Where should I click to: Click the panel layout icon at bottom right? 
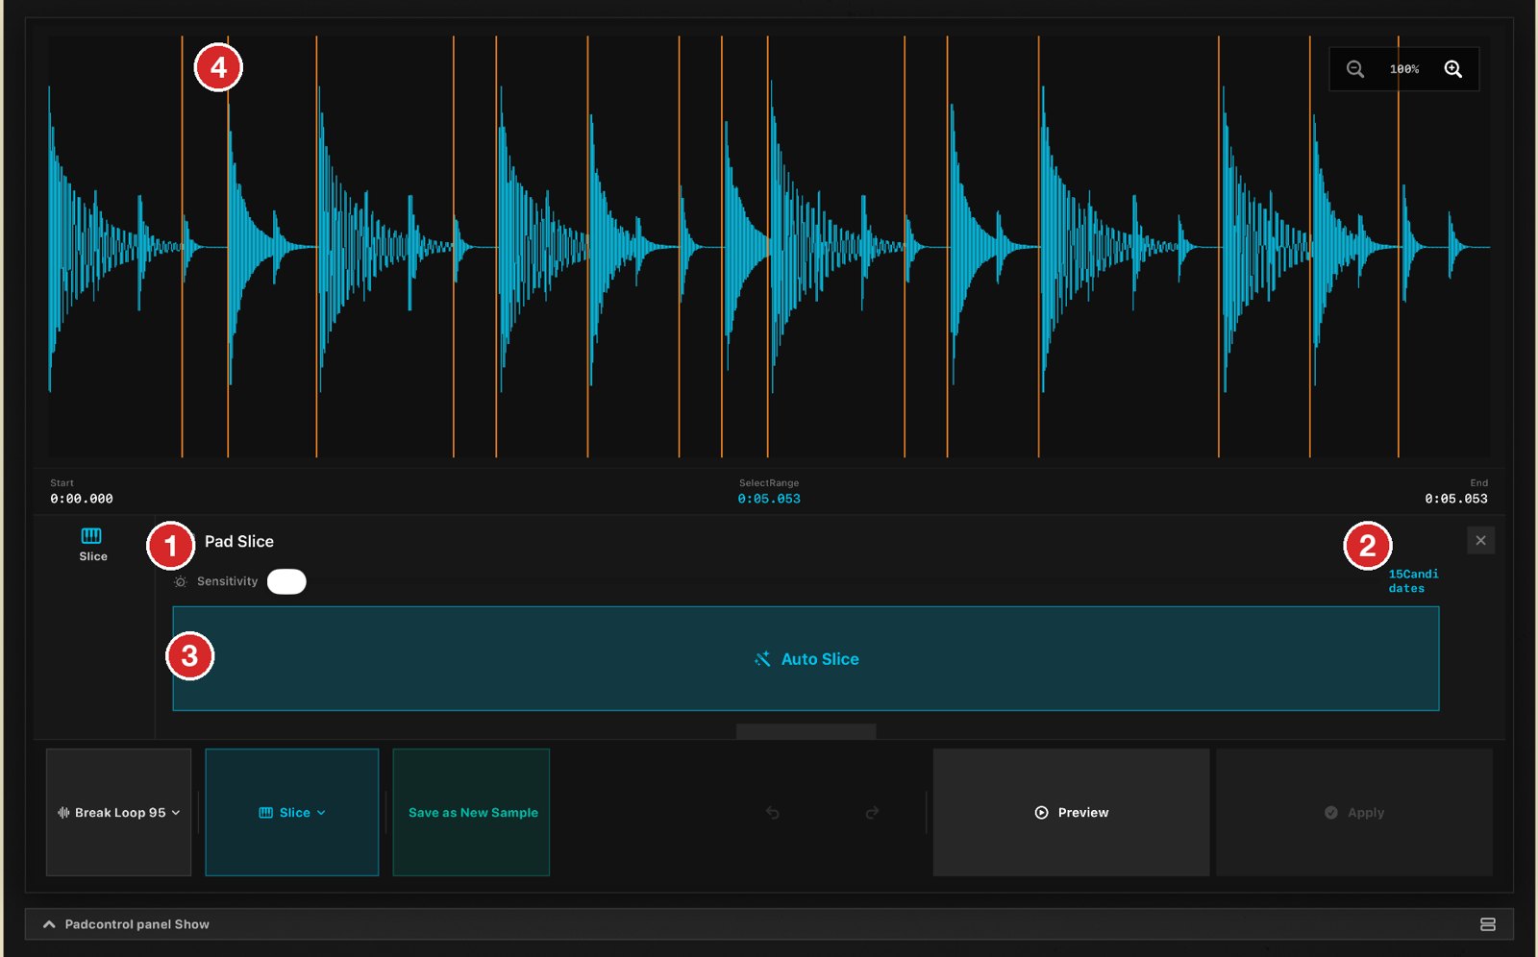(1488, 924)
